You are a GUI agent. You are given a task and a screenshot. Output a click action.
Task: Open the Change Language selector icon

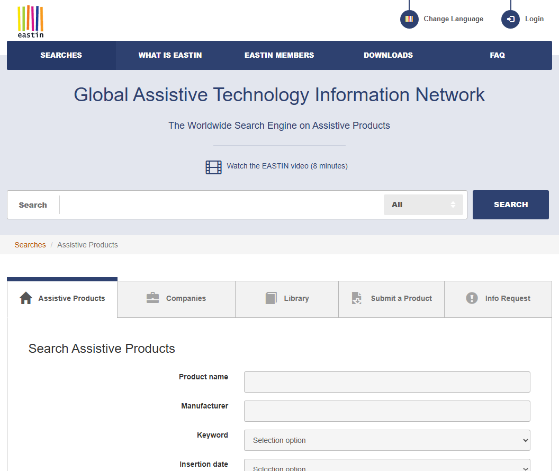pyautogui.click(x=409, y=19)
